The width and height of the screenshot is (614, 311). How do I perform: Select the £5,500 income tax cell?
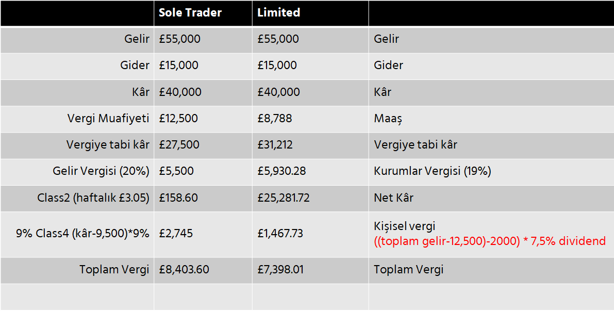(176, 172)
